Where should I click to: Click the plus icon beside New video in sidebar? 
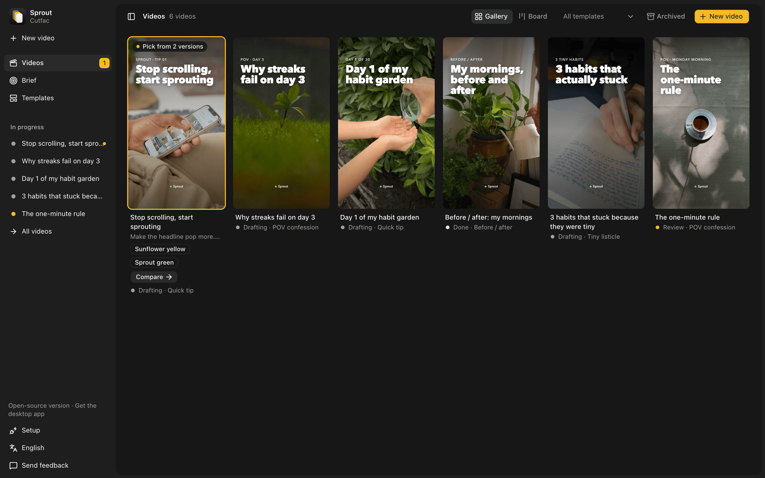point(13,38)
